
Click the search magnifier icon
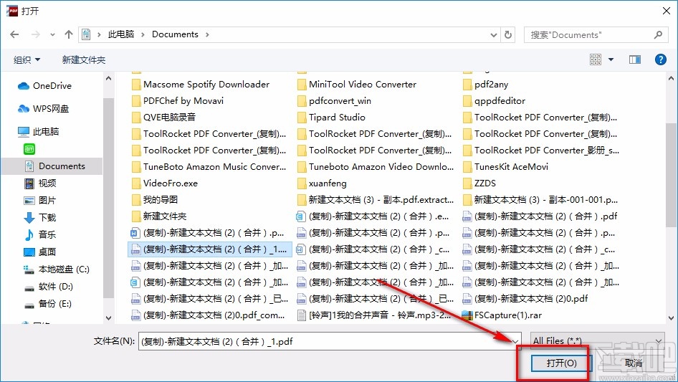[x=658, y=34]
